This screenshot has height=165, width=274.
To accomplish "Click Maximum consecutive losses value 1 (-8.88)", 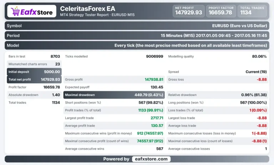I will [x=259, y=133].
